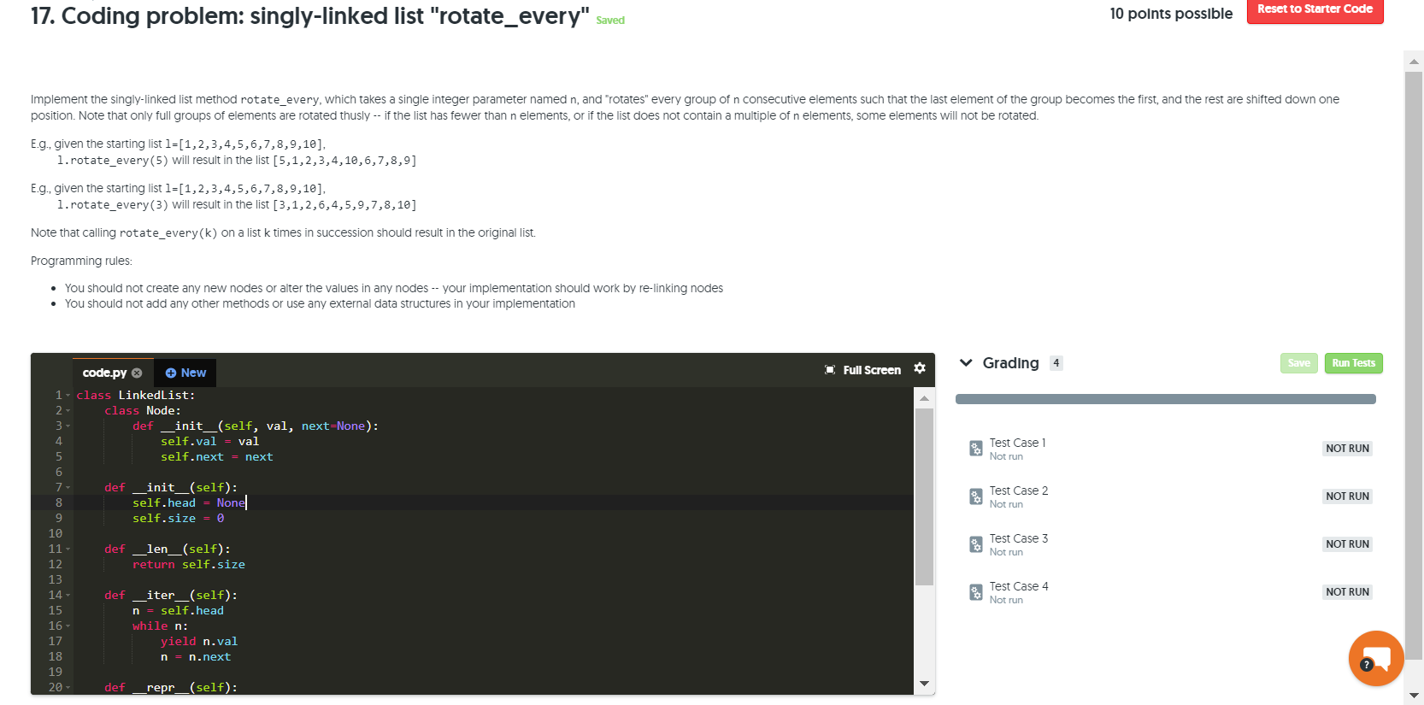Switch to the code.py tab
1424x705 pixels.
point(104,373)
